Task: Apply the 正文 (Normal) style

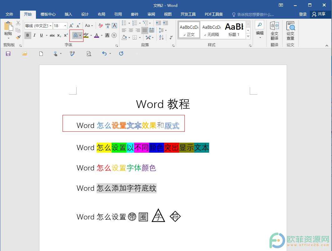Action: (x=189, y=30)
